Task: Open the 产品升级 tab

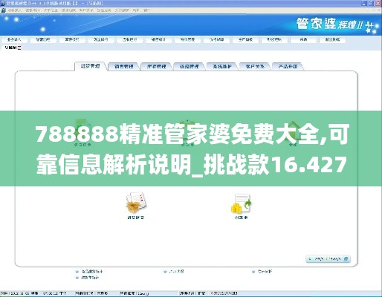Action: [288, 66]
